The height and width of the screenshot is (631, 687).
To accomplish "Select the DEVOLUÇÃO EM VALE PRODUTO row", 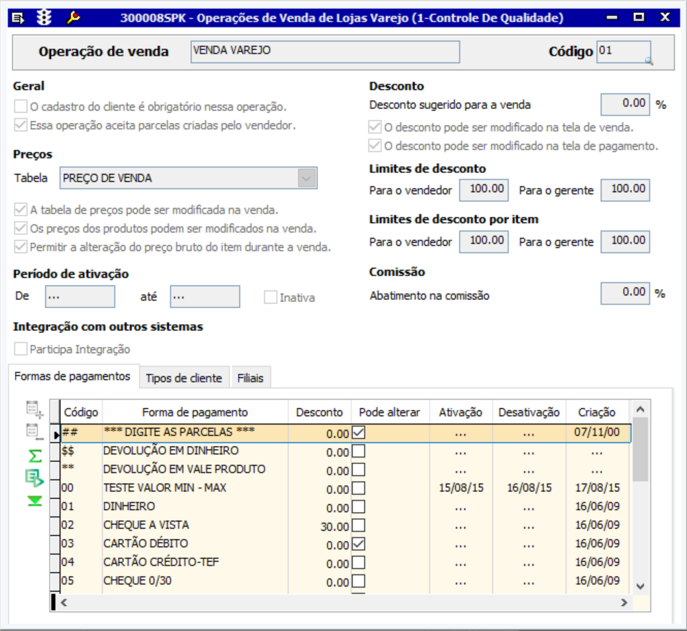I will point(346,470).
